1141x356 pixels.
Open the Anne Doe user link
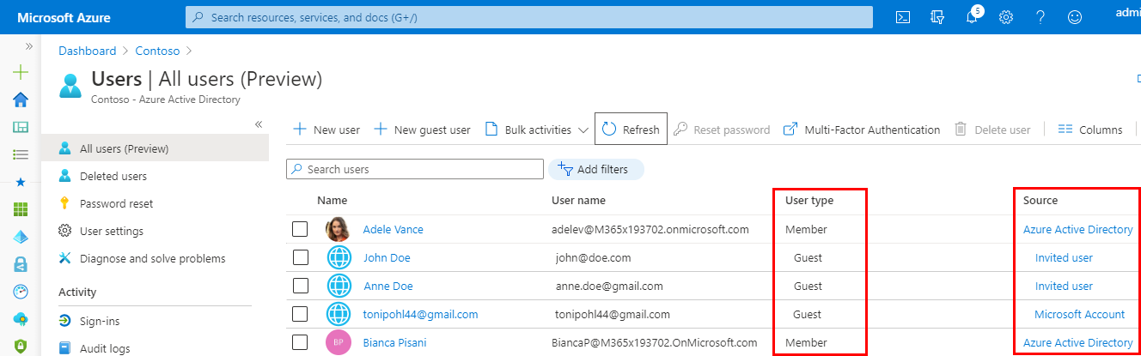click(x=387, y=286)
